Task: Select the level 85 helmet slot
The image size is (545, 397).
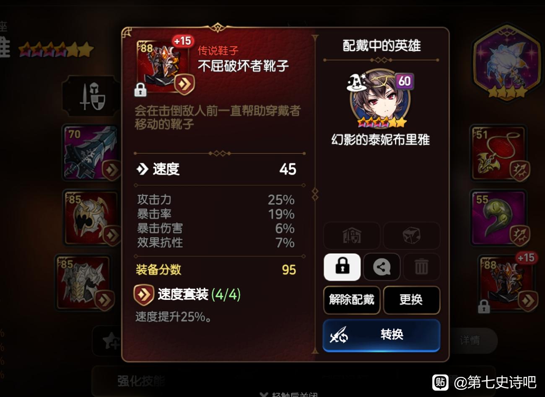Action: [91, 218]
